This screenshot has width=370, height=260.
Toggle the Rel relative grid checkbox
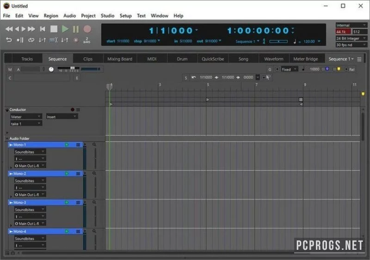346,69
